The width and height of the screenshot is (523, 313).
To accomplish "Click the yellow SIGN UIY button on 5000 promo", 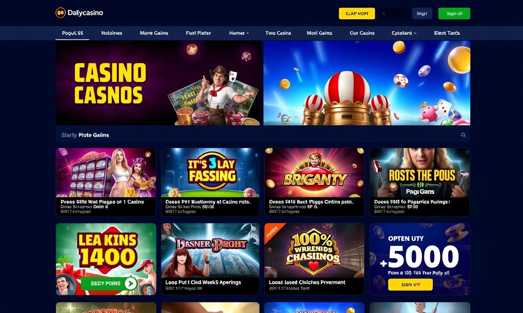I will pos(410,284).
